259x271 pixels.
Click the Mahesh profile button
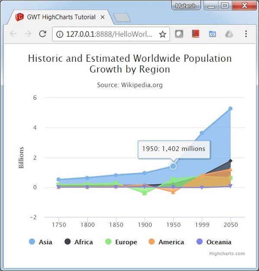(x=186, y=6)
